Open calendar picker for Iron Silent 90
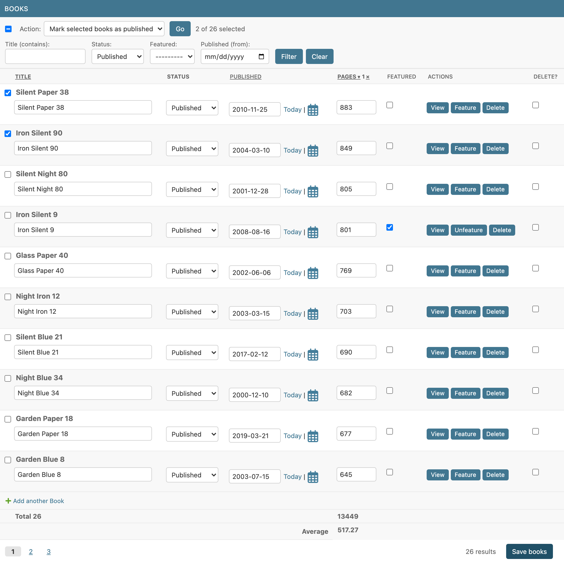 click(x=313, y=151)
